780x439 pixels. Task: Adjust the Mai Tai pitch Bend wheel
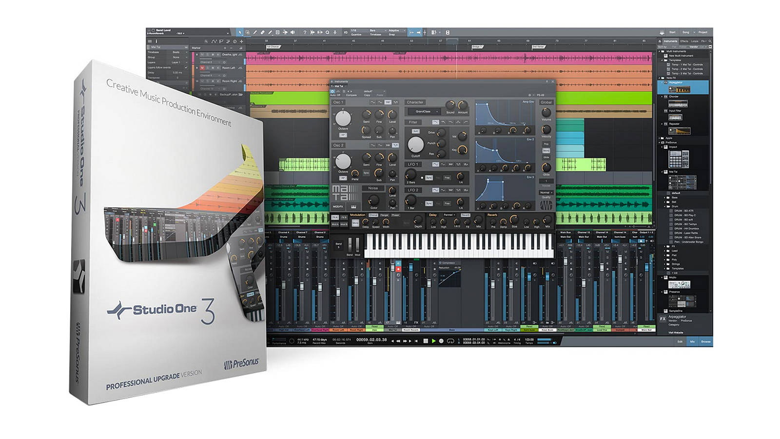[x=350, y=244]
